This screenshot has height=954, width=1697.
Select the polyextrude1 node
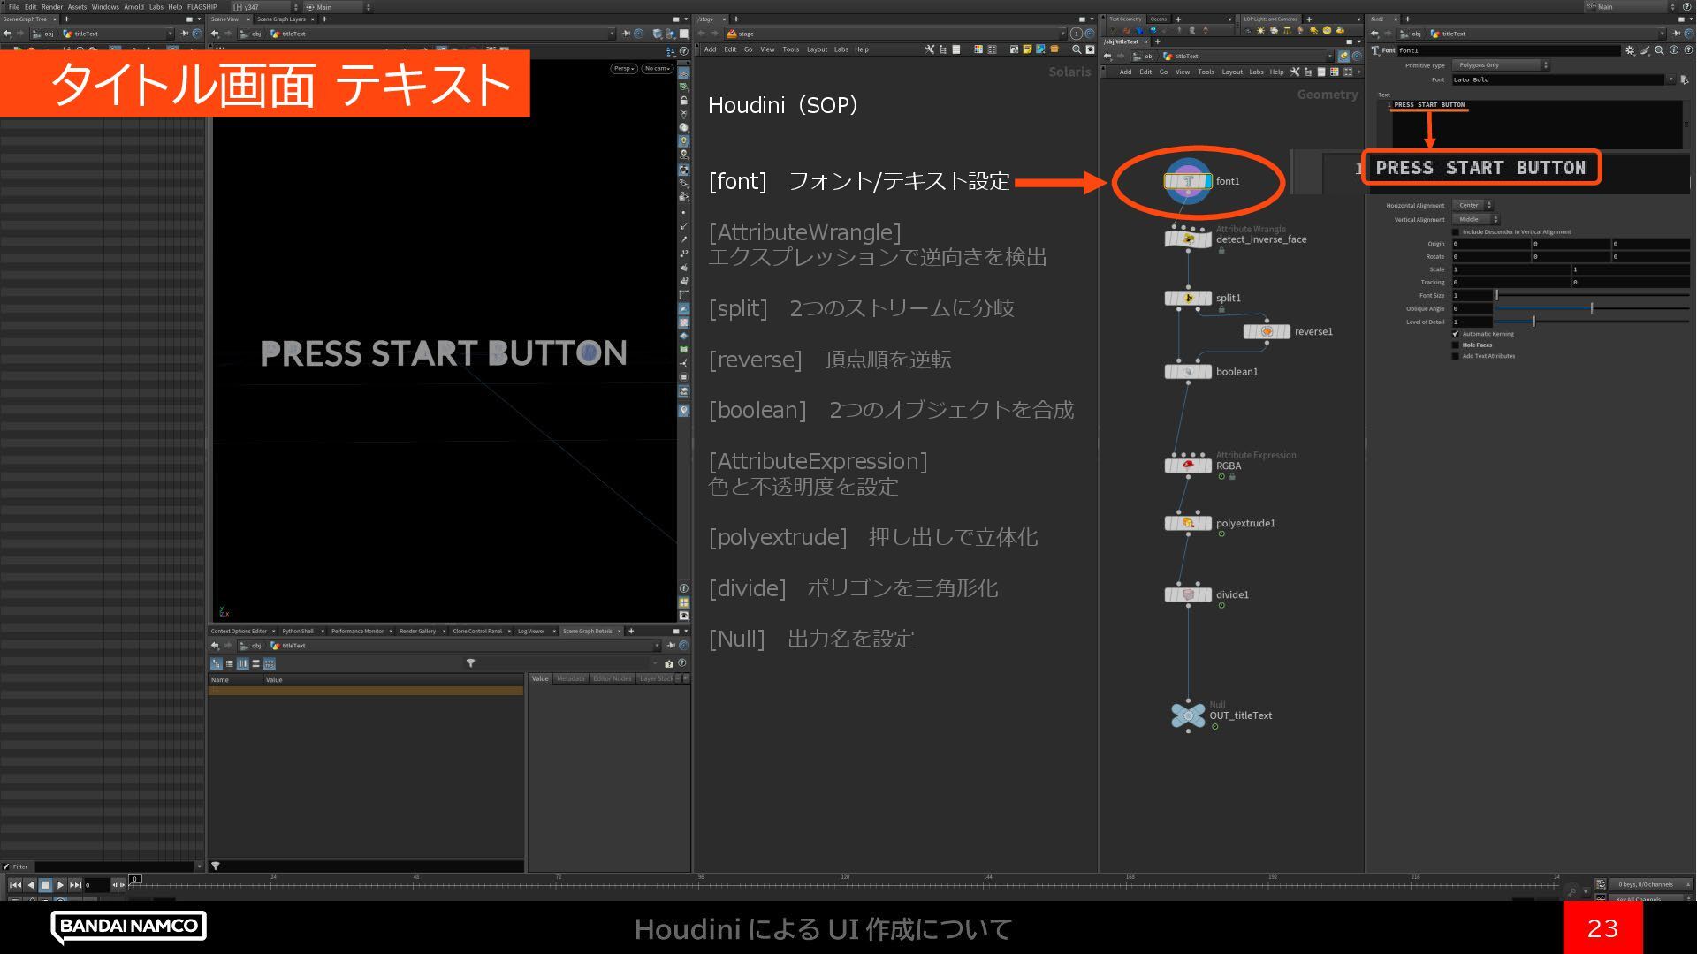pos(1187,523)
